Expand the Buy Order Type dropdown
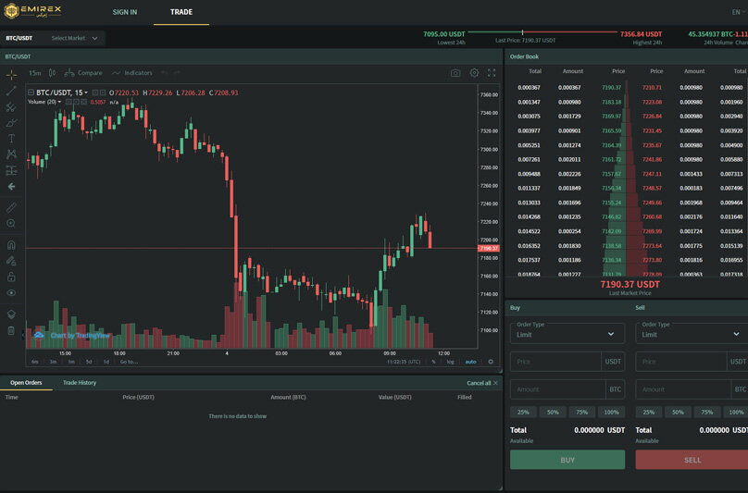748x493 pixels. (x=567, y=333)
